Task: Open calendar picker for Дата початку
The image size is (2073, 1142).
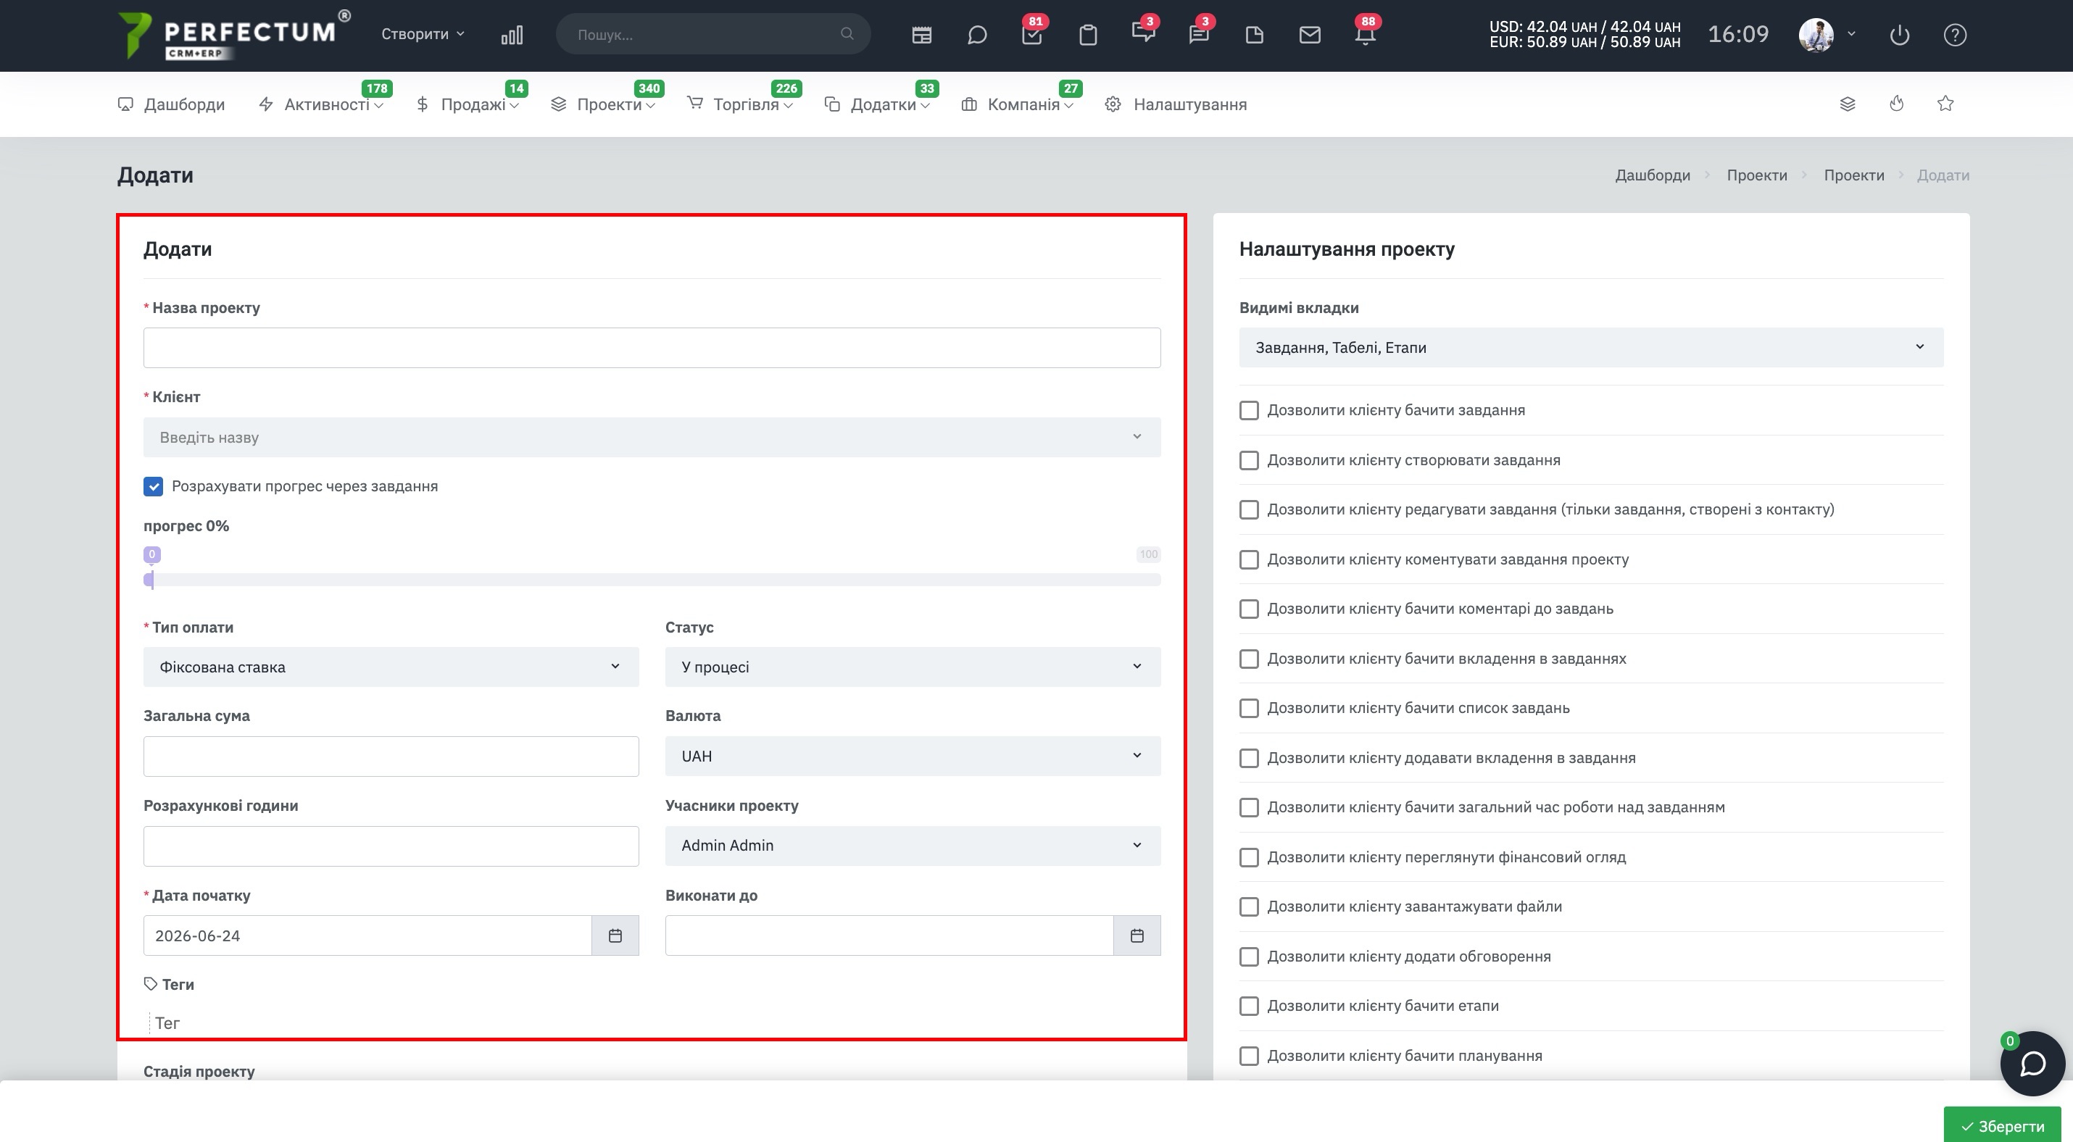Action: [615, 935]
